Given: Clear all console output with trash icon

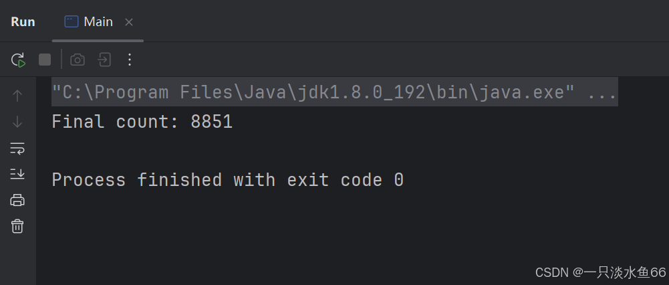Looking at the screenshot, I should point(17,226).
